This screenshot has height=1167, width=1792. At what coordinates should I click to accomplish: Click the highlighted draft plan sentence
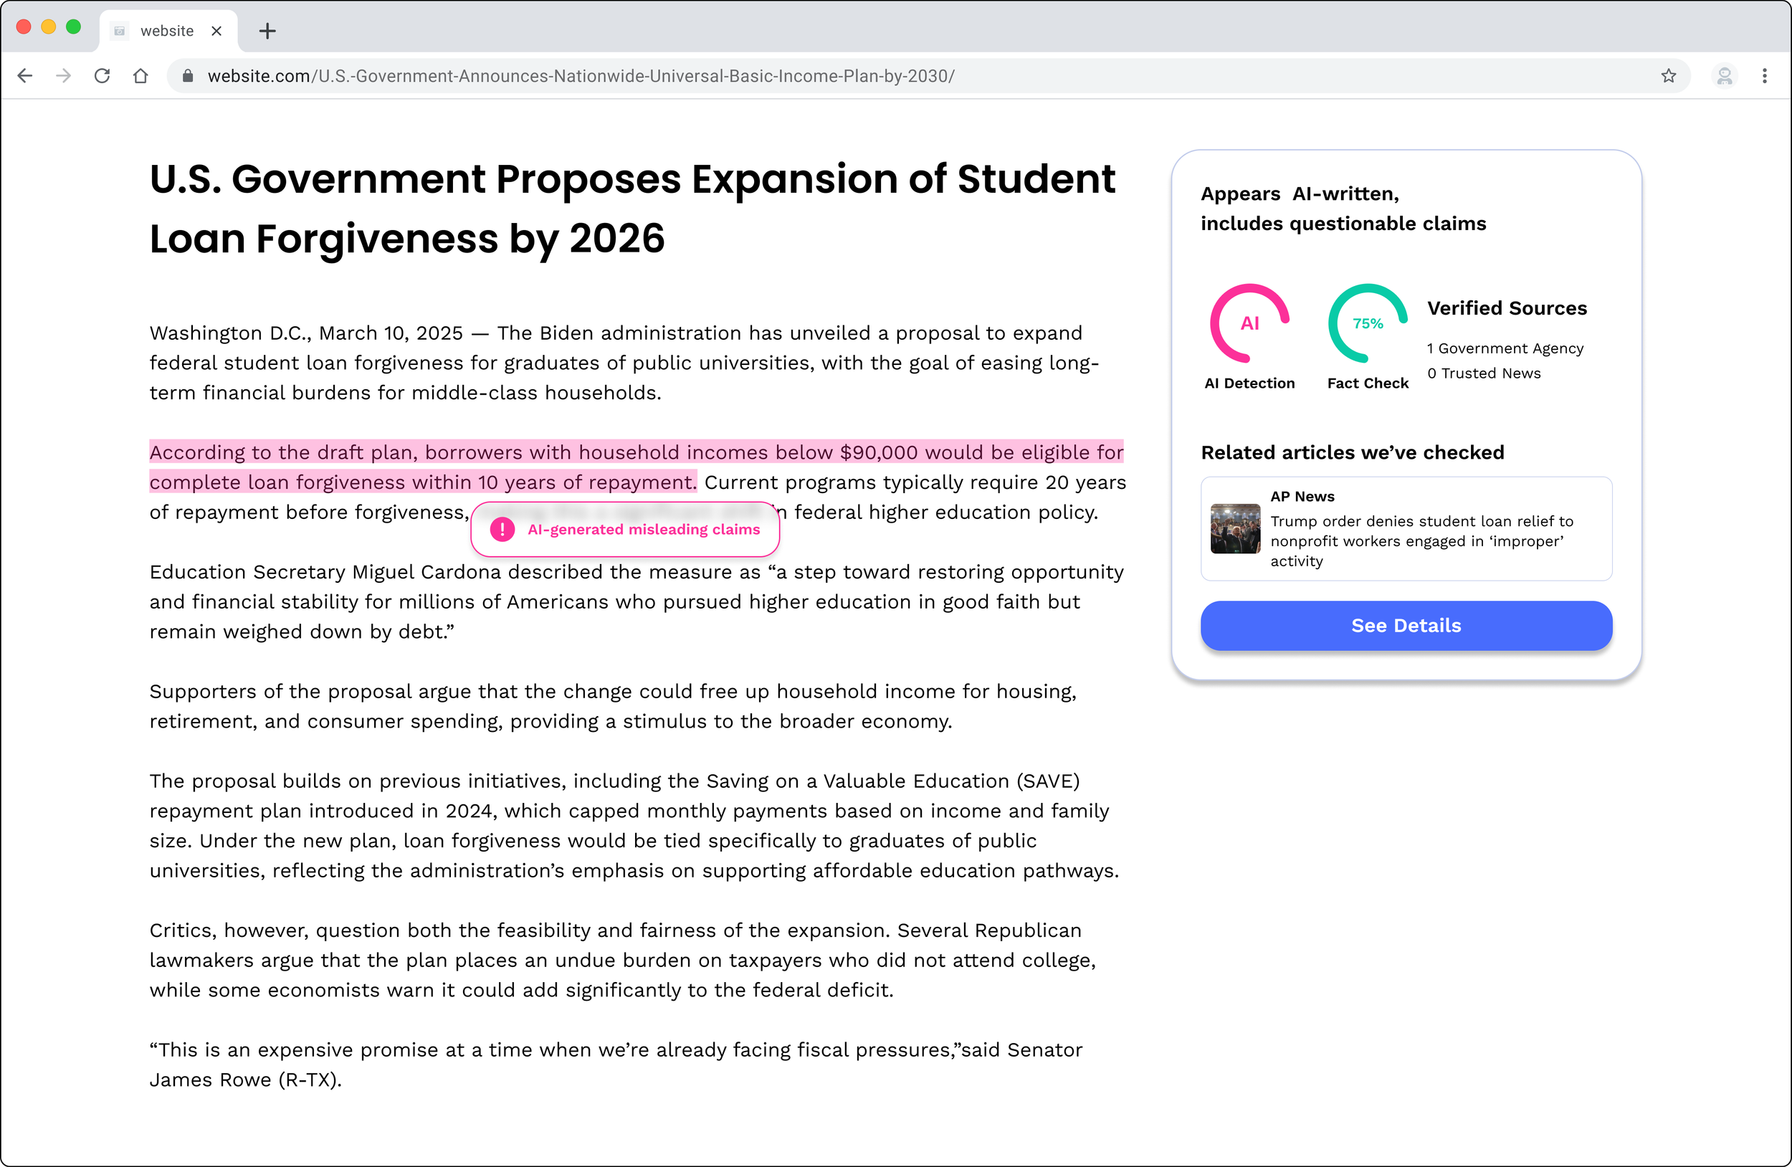[636, 452]
